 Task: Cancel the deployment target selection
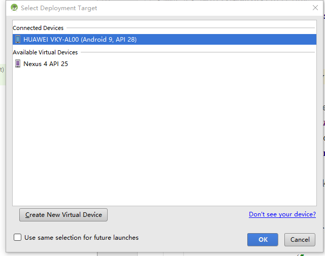tap(300, 240)
